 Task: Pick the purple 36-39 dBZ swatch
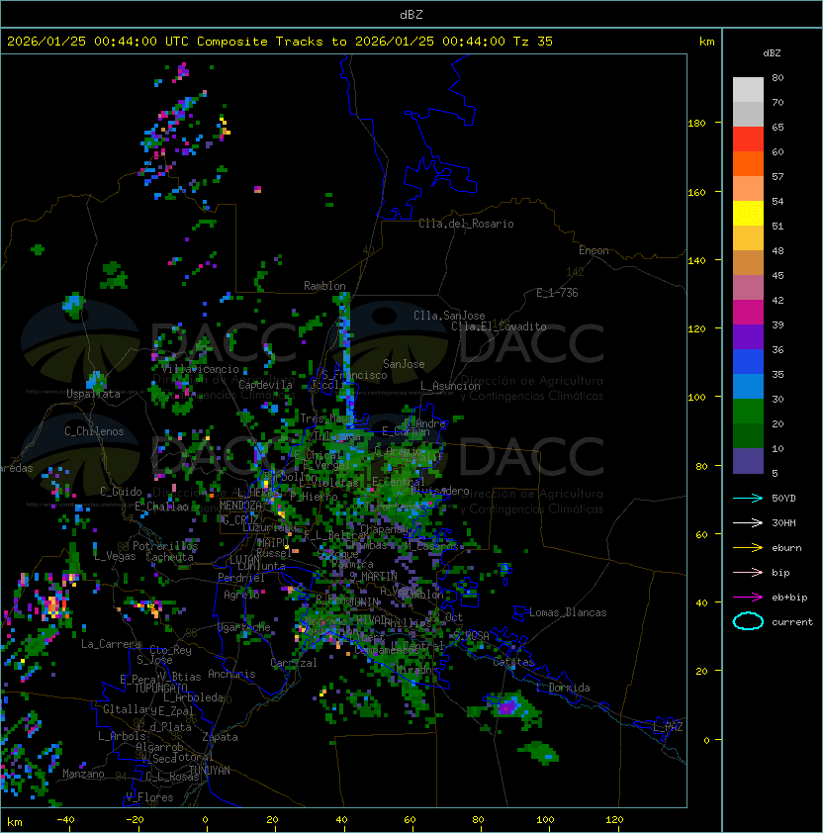748,336
